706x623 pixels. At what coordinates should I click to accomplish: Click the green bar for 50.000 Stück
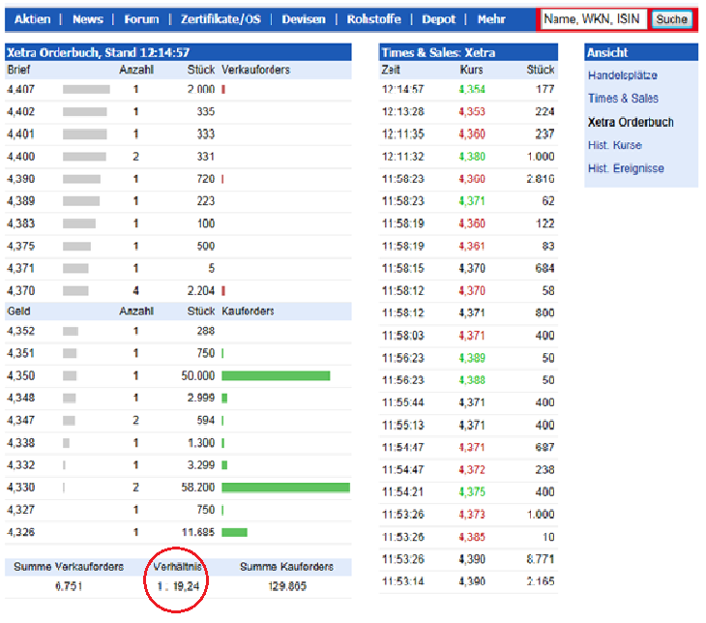click(x=276, y=375)
